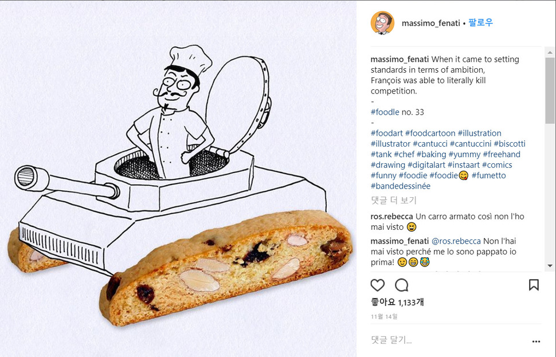Open massimo_fenati username in header

[431, 23]
